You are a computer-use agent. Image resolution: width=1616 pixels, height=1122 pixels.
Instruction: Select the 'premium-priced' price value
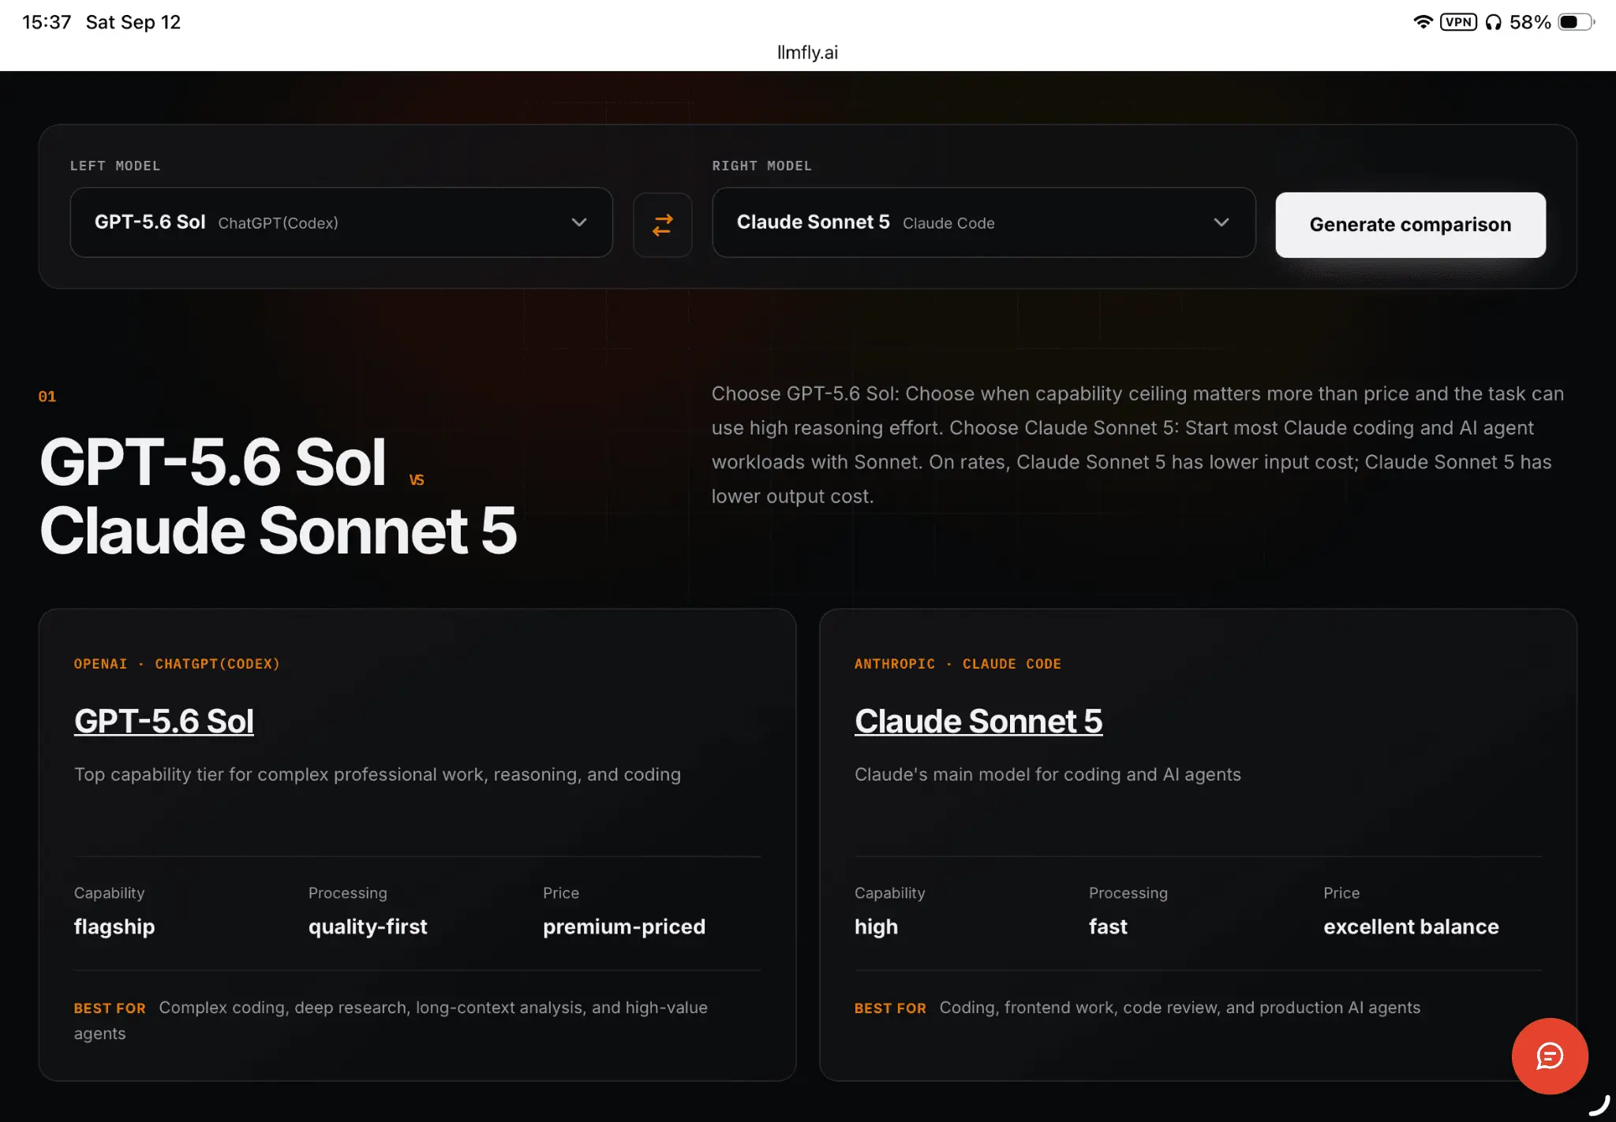pyautogui.click(x=624, y=926)
